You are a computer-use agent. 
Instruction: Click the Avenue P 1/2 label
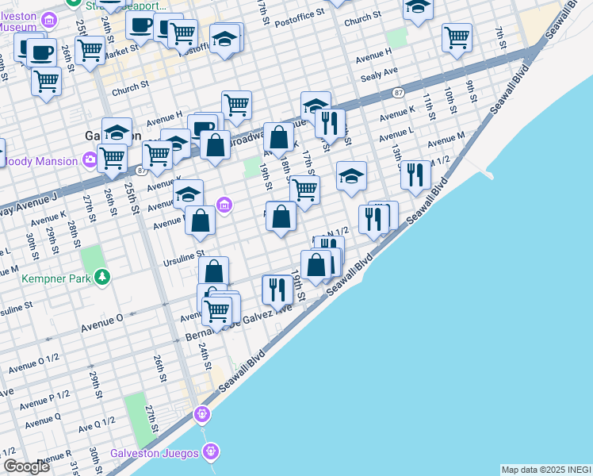coord(44,401)
